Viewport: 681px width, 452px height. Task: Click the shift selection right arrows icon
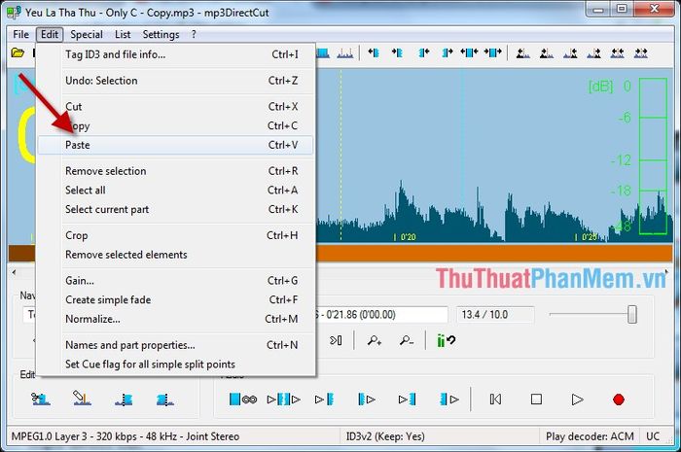click(x=493, y=52)
